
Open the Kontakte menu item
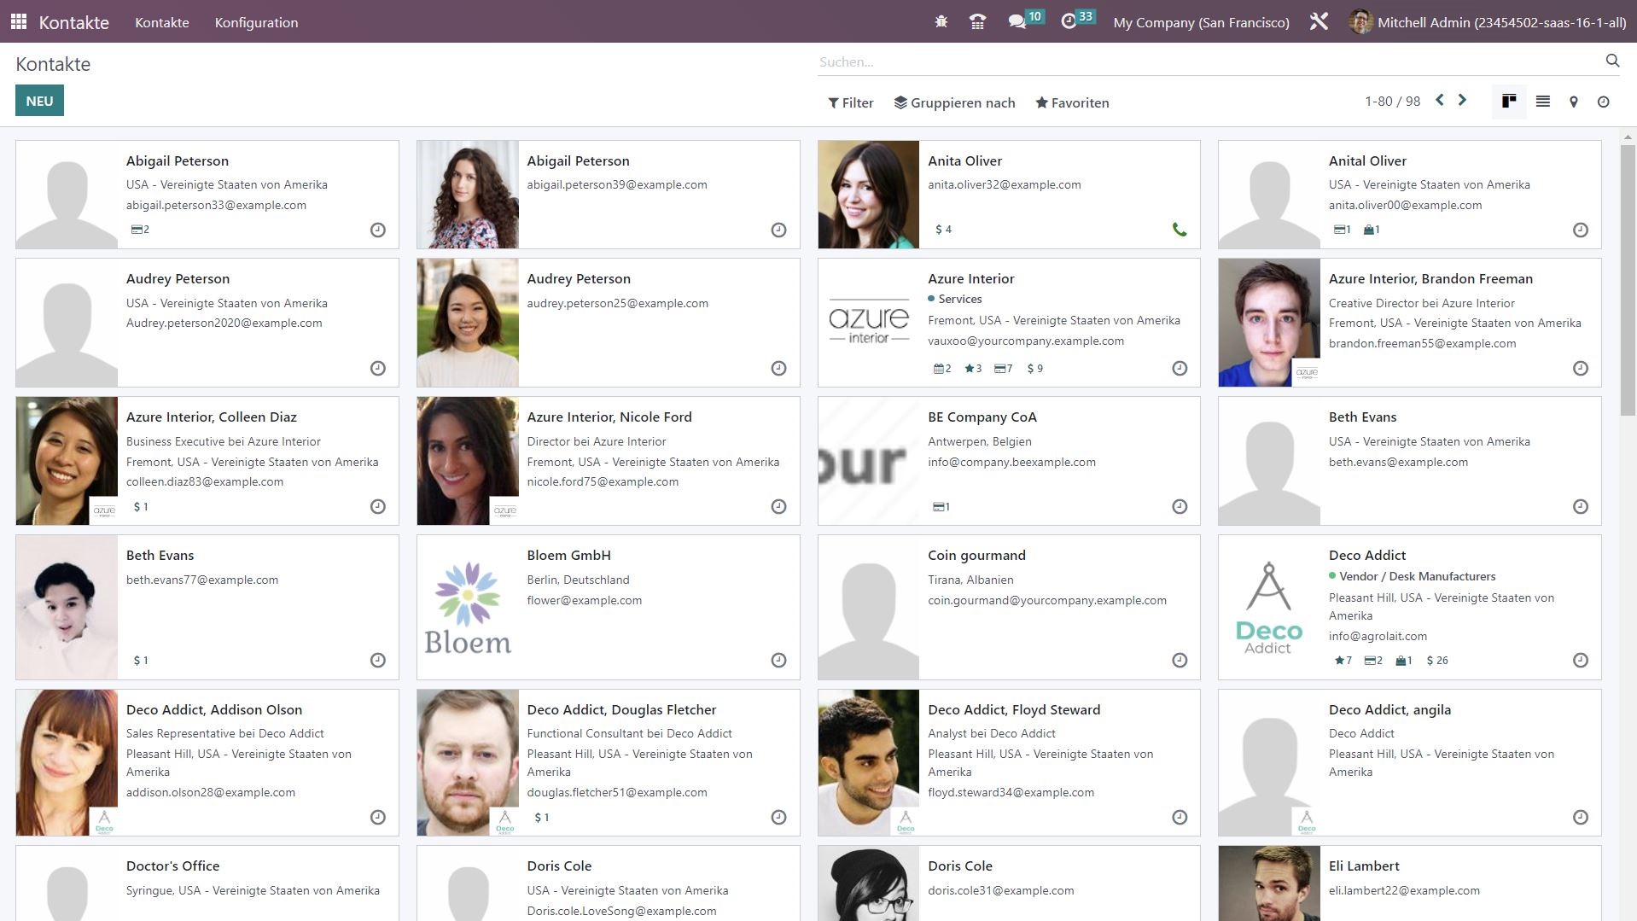pos(161,22)
